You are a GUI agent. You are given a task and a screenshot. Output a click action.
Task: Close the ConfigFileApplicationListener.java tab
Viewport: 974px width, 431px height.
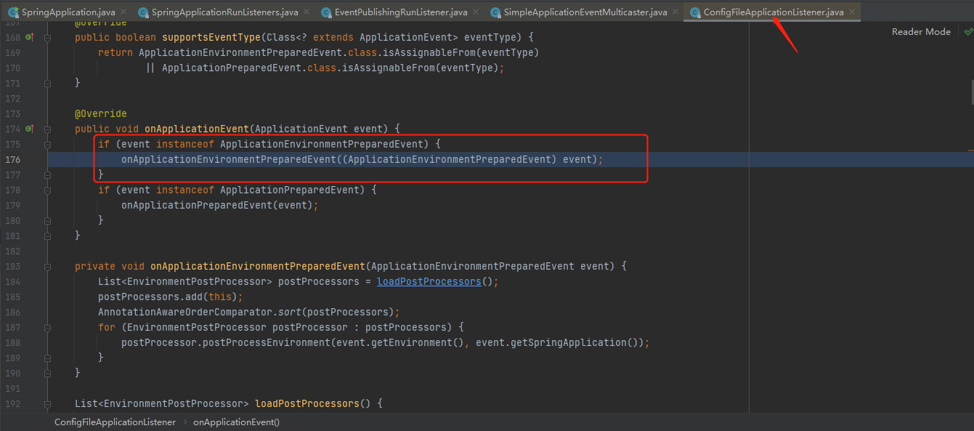pyautogui.click(x=852, y=12)
